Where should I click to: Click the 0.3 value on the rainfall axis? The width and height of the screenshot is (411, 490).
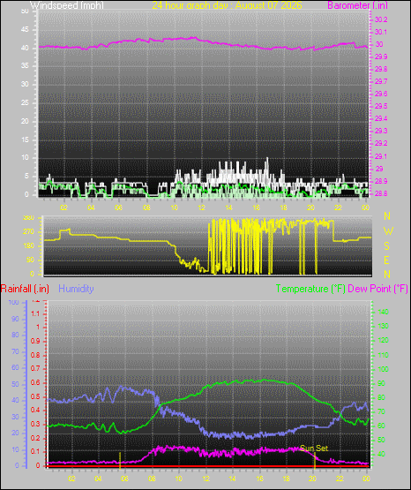[x=35, y=424]
